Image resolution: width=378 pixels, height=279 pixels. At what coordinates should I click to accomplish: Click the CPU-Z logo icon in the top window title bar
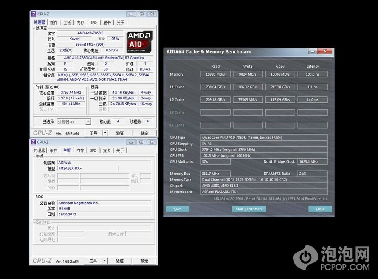pyautogui.click(x=34, y=14)
